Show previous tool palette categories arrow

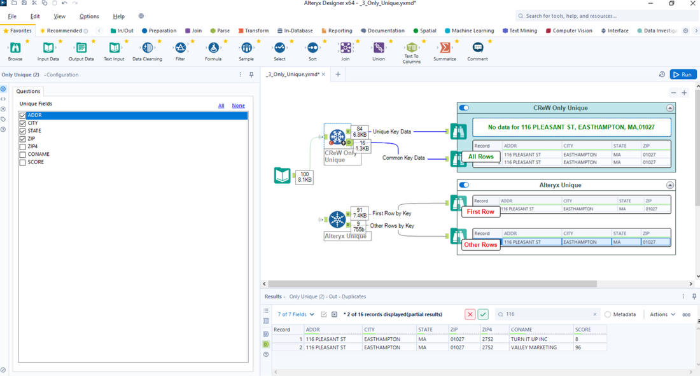[x=99, y=31]
